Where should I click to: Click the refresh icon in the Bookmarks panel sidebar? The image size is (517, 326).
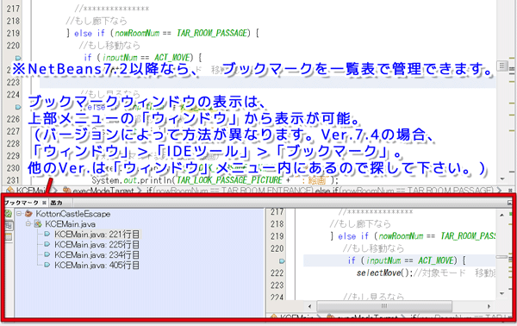(x=9, y=214)
